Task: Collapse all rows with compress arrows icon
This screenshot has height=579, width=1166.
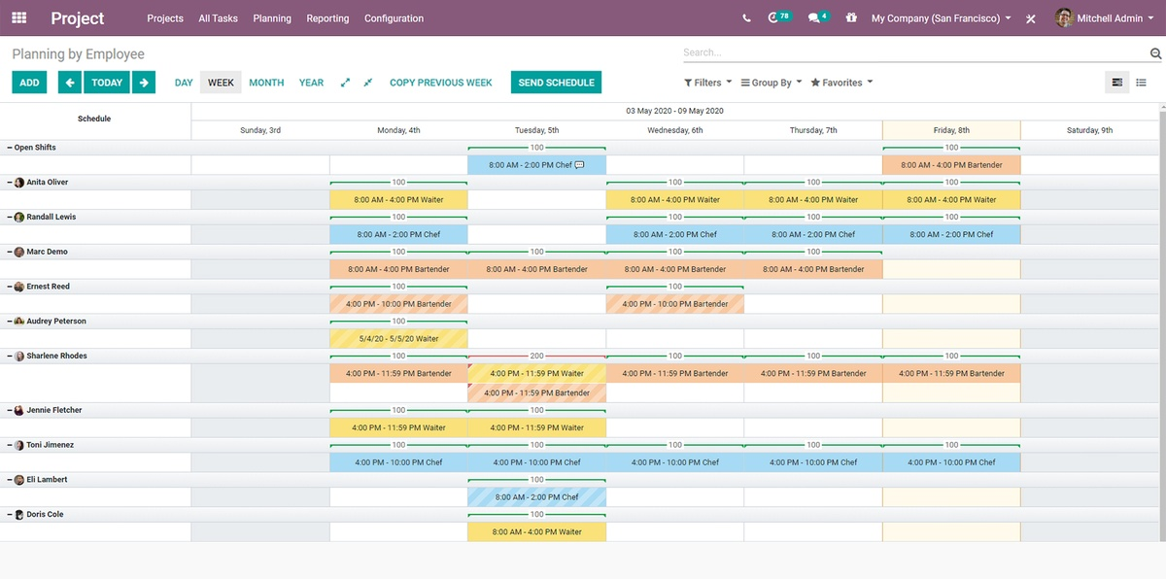Action: coord(368,83)
